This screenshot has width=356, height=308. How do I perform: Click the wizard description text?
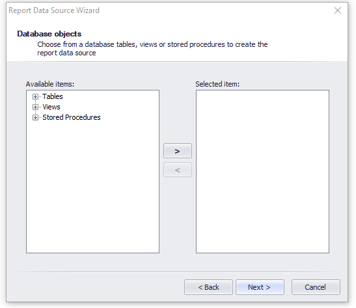[x=152, y=49]
